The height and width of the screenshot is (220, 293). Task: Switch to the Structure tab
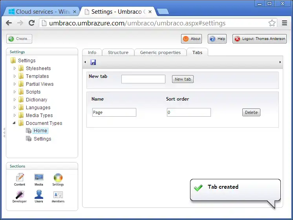pos(118,52)
